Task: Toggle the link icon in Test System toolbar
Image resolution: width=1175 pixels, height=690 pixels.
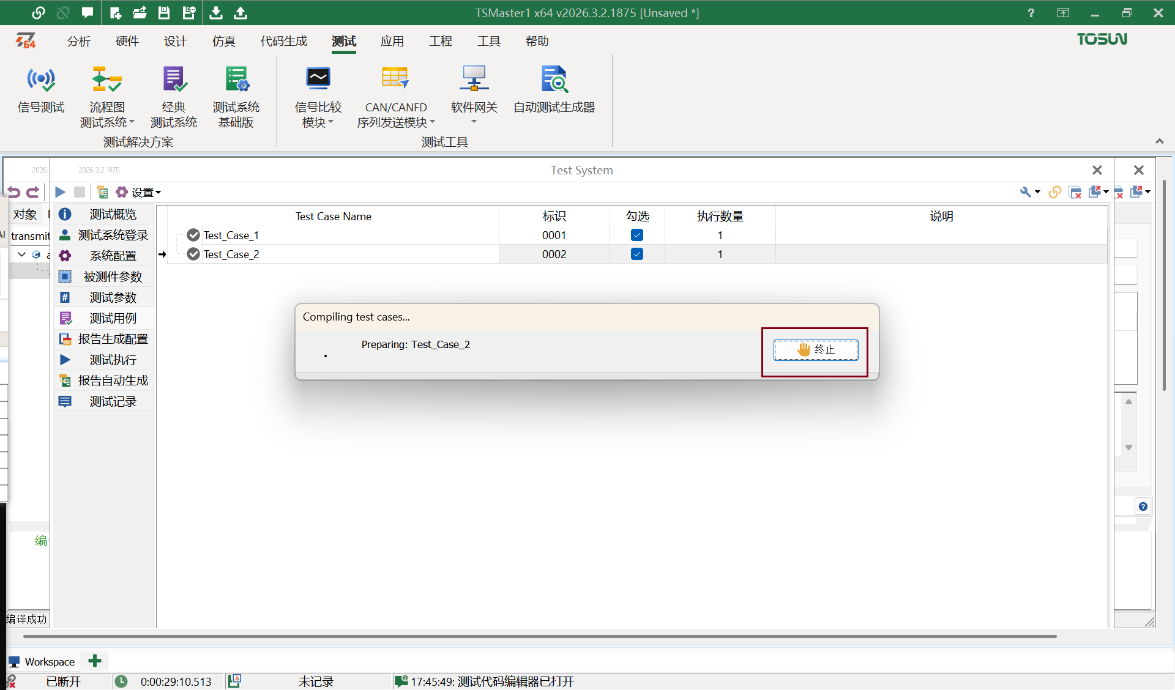Action: click(x=1054, y=191)
